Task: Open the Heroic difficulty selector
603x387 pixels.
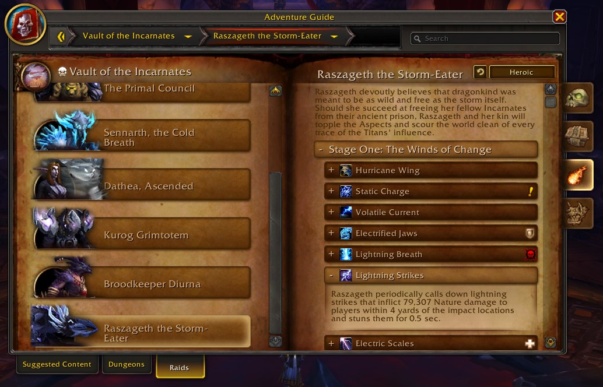Action: 521,72
